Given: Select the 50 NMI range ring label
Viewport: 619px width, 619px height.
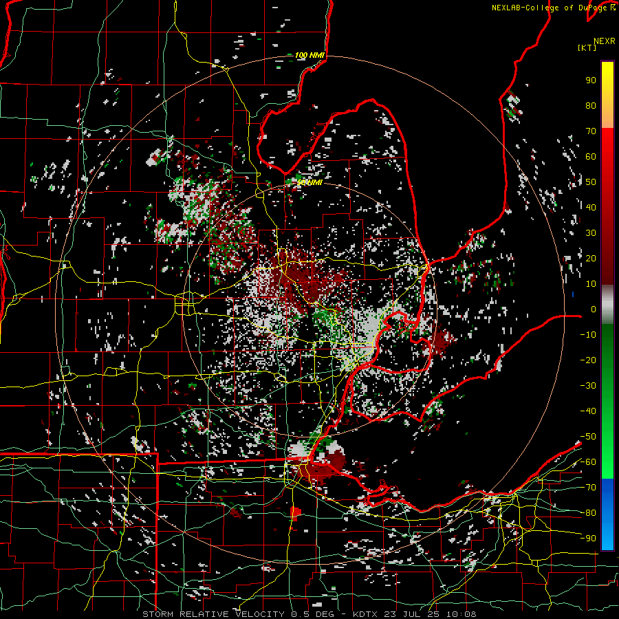Looking at the screenshot, I should 310,182.
